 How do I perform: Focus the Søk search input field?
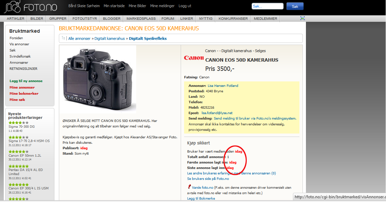coord(268,6)
